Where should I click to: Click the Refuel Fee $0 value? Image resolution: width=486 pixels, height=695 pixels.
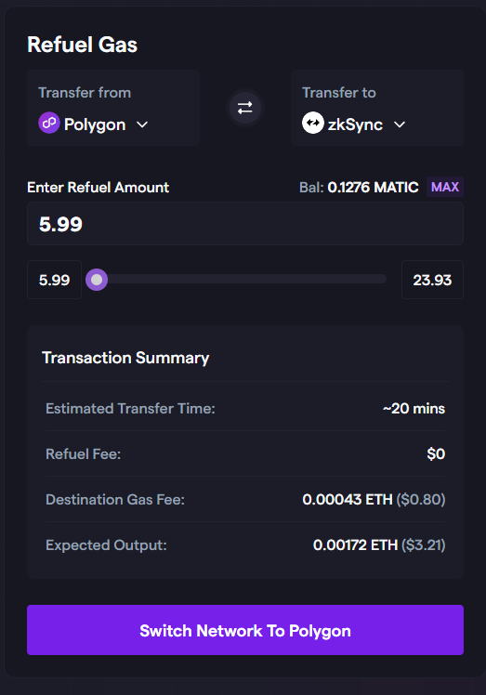(x=436, y=453)
